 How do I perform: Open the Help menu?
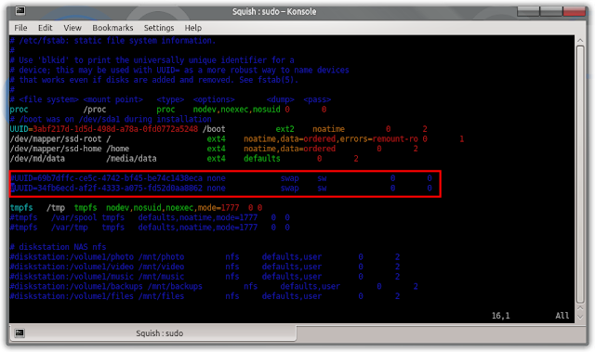pyautogui.click(x=193, y=28)
